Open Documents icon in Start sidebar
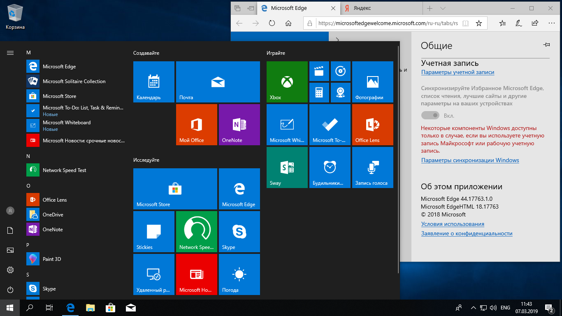562x316 pixels. click(10, 230)
